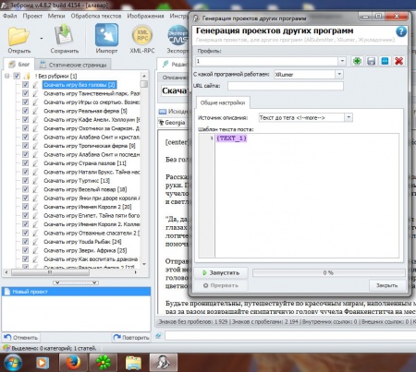The height and width of the screenshot is (372, 416).
Task: Open the file explorer taskbar icon
Action: tap(133, 363)
